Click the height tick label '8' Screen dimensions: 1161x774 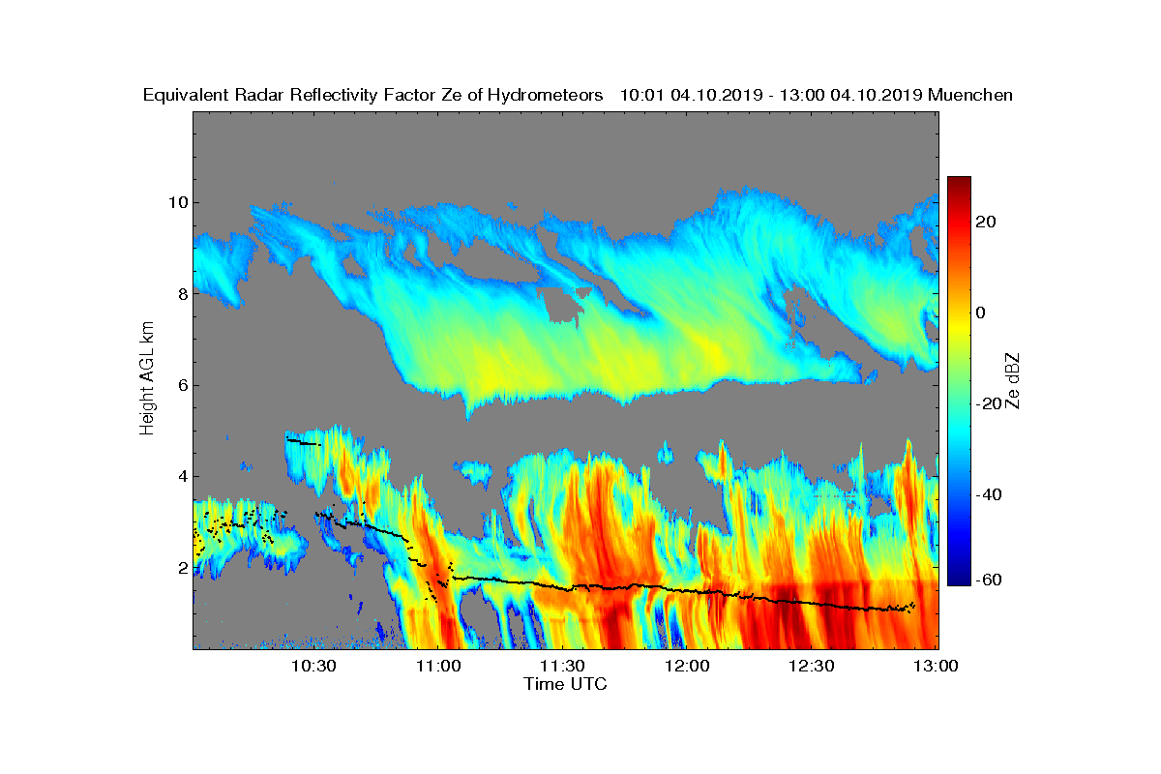(x=181, y=293)
